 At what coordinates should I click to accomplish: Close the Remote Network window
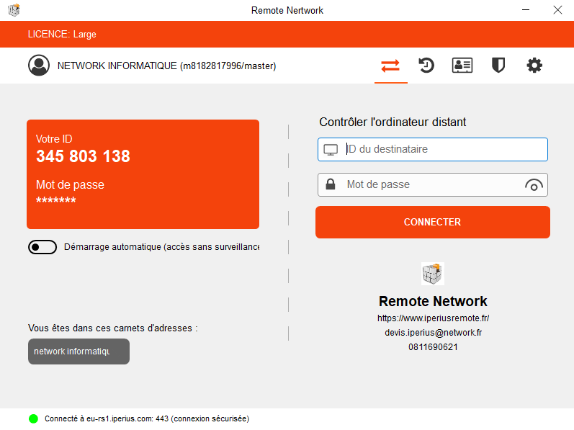(x=557, y=10)
